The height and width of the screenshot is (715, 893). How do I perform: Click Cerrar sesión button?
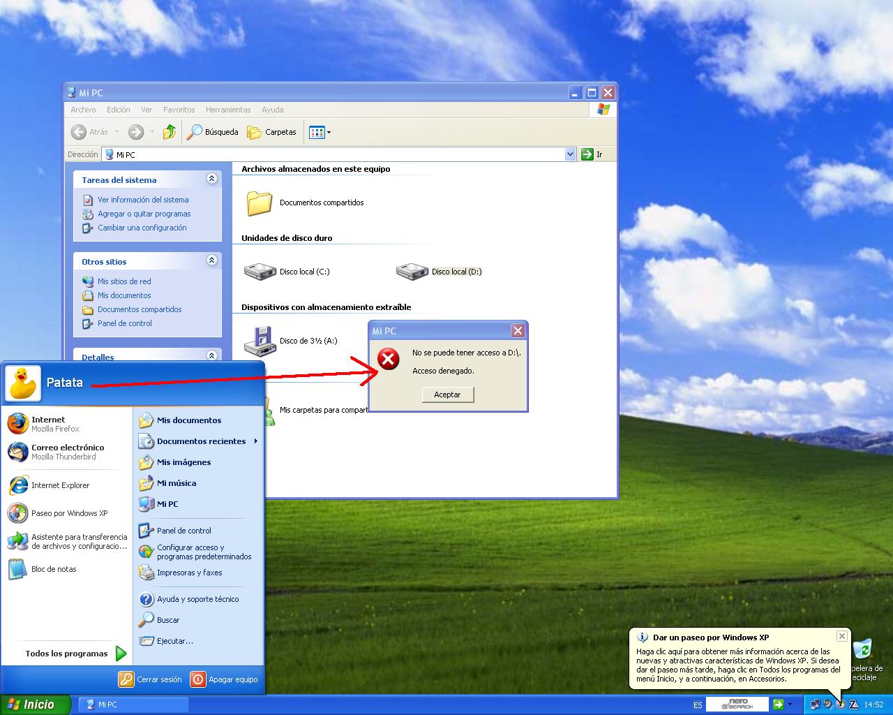pyautogui.click(x=150, y=679)
